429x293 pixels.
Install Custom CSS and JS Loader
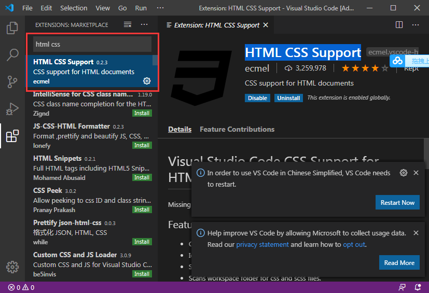[142, 274]
